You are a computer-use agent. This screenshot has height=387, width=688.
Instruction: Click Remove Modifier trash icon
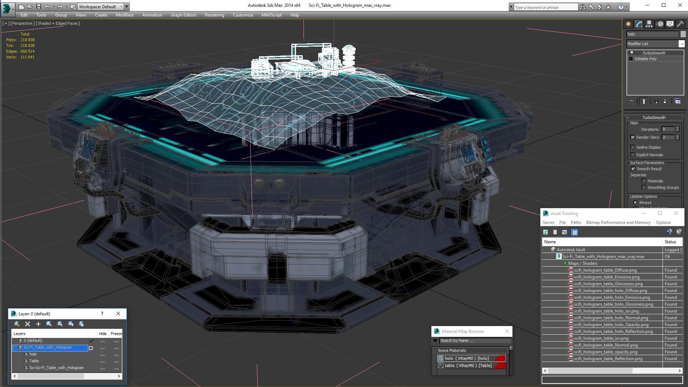[665, 101]
